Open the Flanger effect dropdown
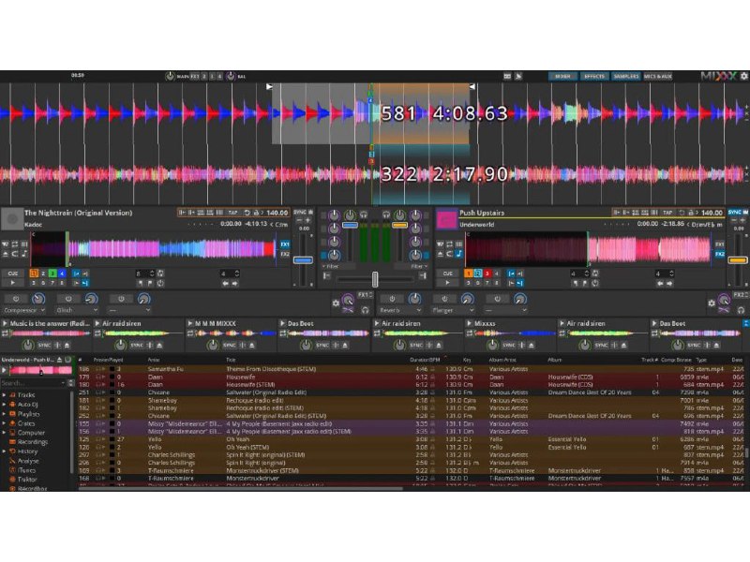 (x=453, y=310)
